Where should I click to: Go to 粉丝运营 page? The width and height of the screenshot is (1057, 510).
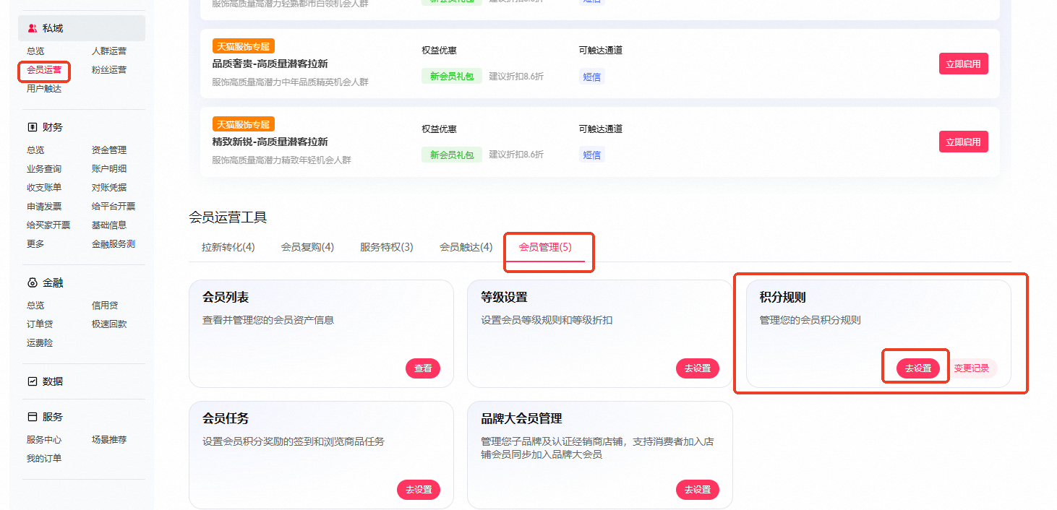coord(109,70)
